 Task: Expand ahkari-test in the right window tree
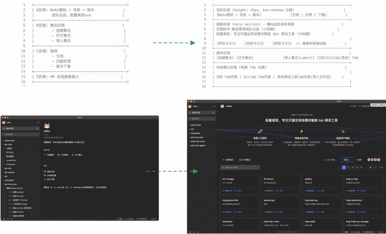coord(189,125)
